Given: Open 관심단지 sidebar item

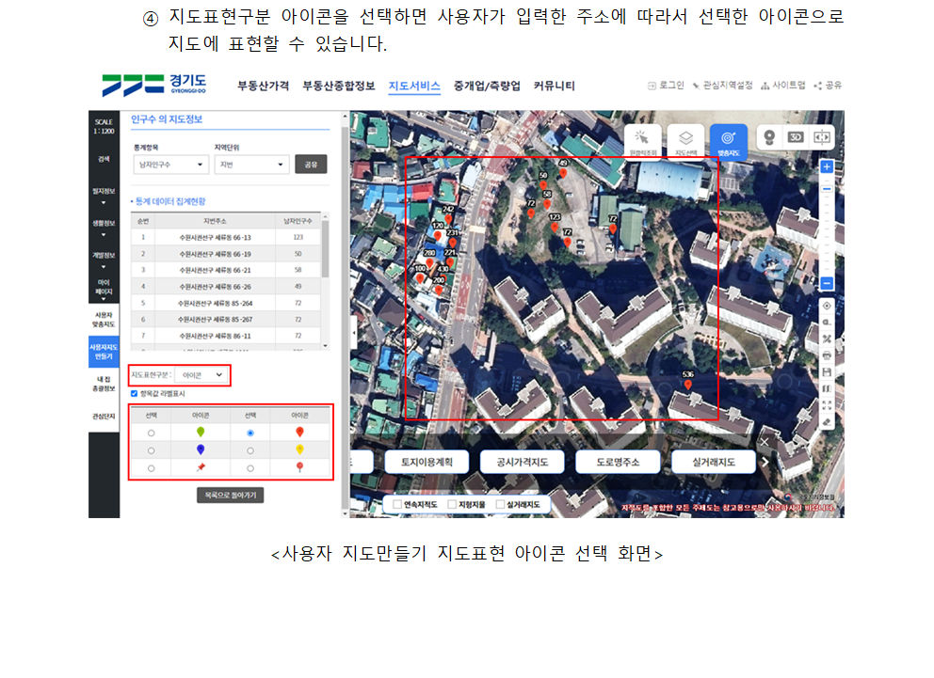Looking at the screenshot, I should tap(104, 417).
